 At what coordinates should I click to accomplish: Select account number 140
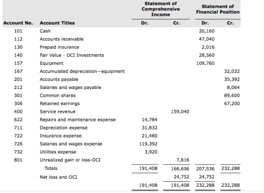click(x=18, y=56)
